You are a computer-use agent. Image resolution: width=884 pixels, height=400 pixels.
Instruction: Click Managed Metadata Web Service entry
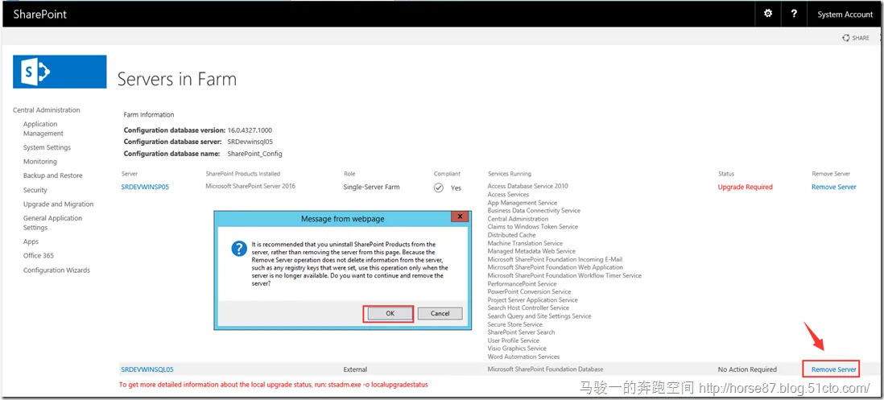tap(531, 251)
